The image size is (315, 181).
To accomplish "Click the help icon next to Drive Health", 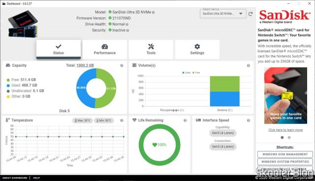I will (127, 25).
